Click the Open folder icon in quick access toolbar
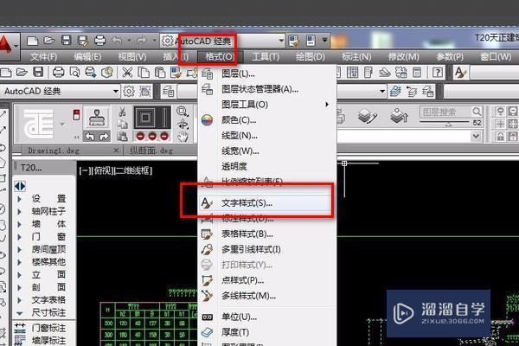The width and height of the screenshot is (519, 346). coord(49,41)
